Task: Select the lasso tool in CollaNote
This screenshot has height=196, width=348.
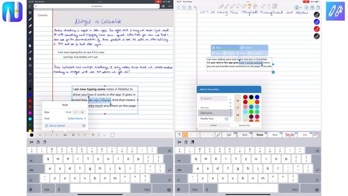Action: 238,7
